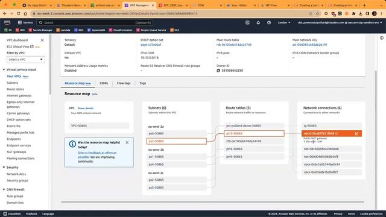Select route table prt3-50865
Image resolution: width=386 pixels, height=217 pixels.
(x=254, y=133)
